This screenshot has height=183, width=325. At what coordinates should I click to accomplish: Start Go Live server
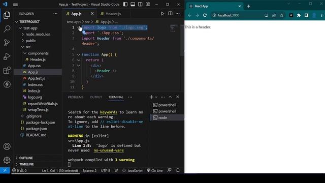pos(155,171)
